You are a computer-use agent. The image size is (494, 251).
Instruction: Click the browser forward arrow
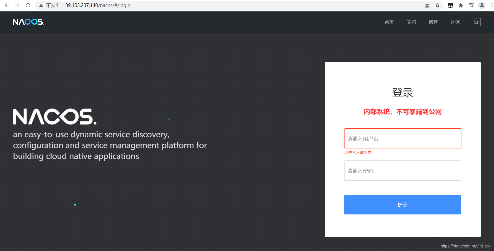[x=17, y=5]
